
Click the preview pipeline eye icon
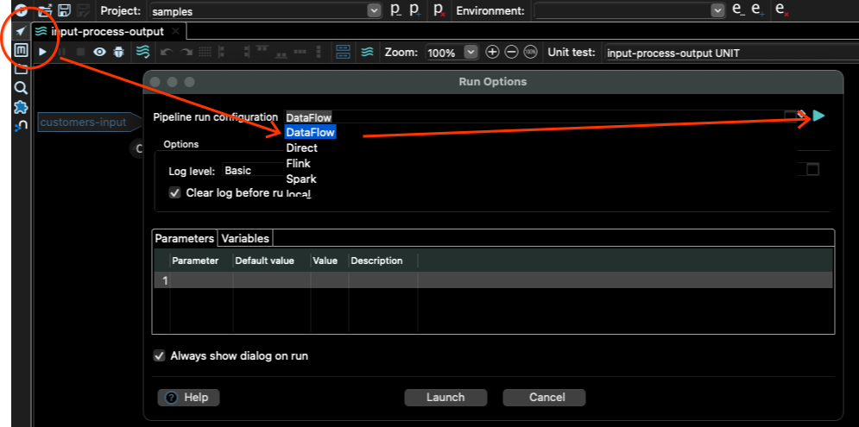point(100,52)
